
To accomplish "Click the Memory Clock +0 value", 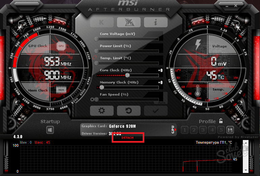I will (x=160, y=82).
